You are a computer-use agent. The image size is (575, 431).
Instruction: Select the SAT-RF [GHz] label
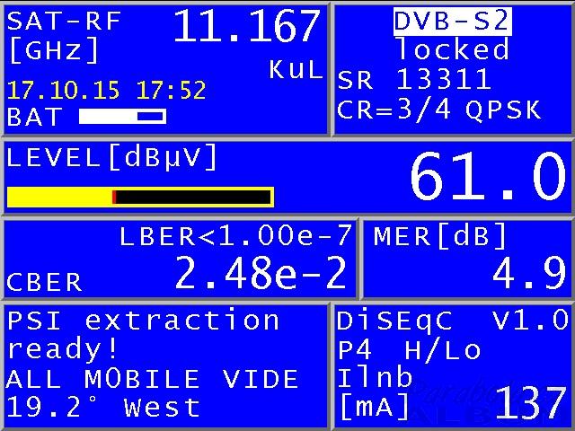click(x=64, y=36)
